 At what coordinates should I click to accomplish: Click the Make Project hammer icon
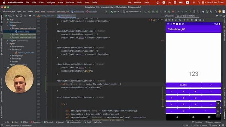106,12
